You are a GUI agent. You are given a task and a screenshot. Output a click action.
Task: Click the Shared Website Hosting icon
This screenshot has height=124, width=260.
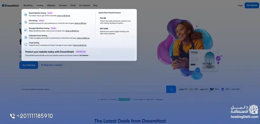[26, 14]
